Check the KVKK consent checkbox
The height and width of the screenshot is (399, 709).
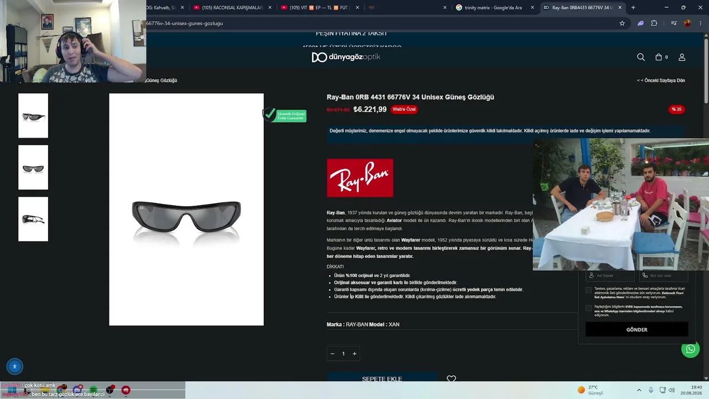point(589,308)
